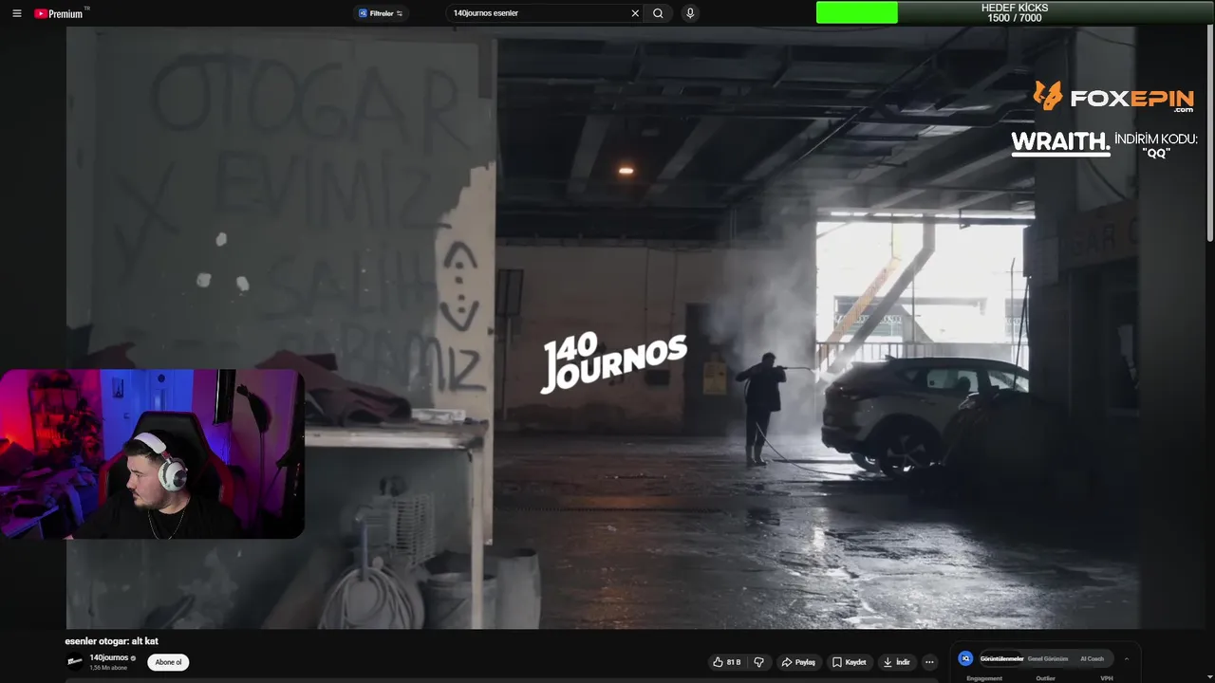
Task: Open the 140journos channel name link
Action: point(108,657)
